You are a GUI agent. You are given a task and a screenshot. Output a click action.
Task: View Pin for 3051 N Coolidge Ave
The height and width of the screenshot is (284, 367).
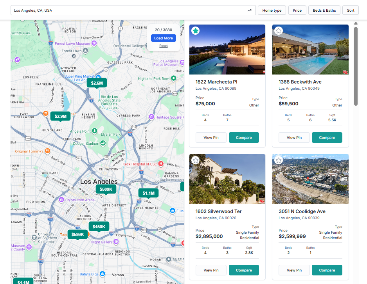point(294,270)
